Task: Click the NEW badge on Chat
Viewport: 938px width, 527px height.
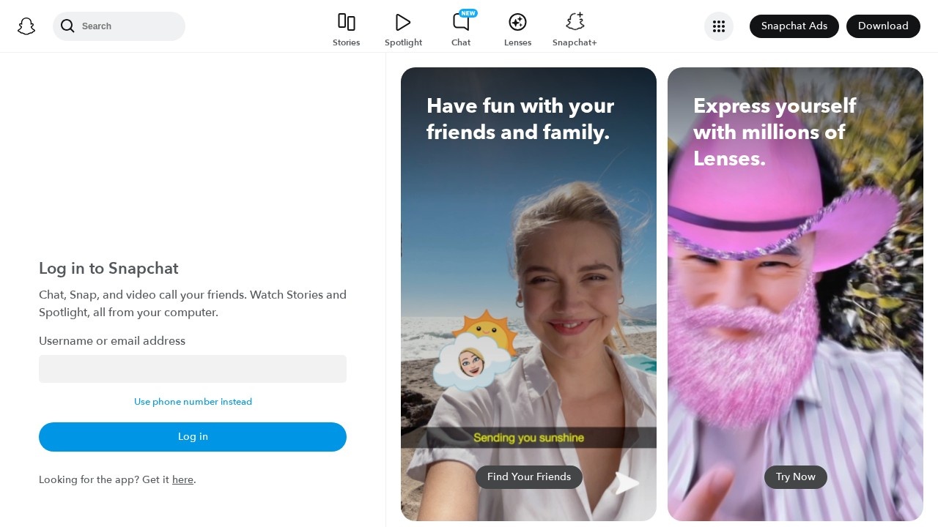Action: pos(468,13)
